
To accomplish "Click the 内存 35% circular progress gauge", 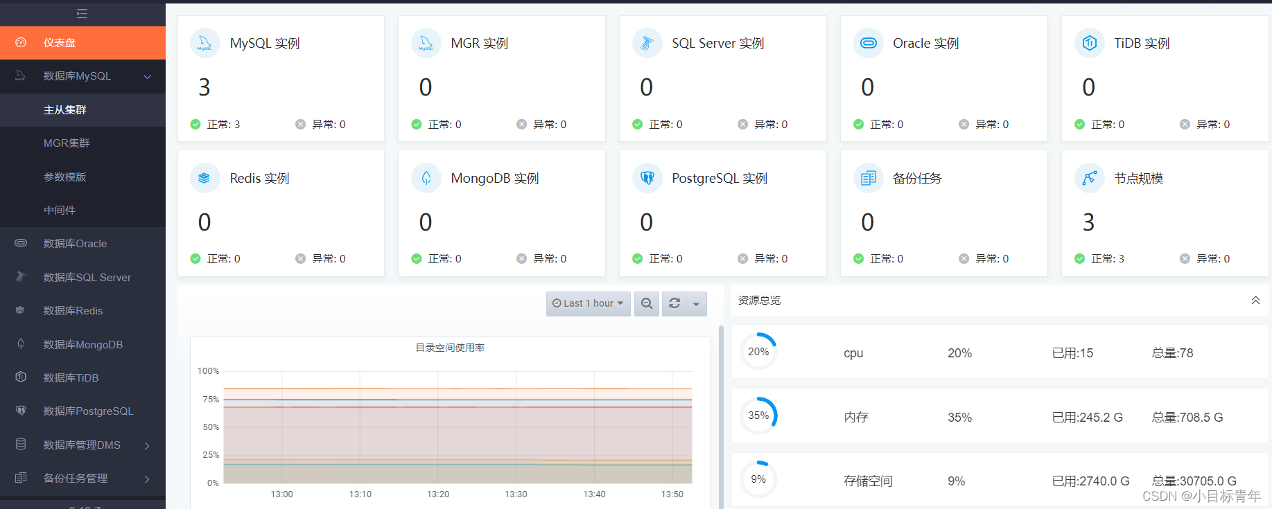I will tap(758, 416).
